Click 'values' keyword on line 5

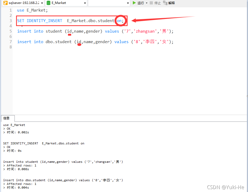112,31
